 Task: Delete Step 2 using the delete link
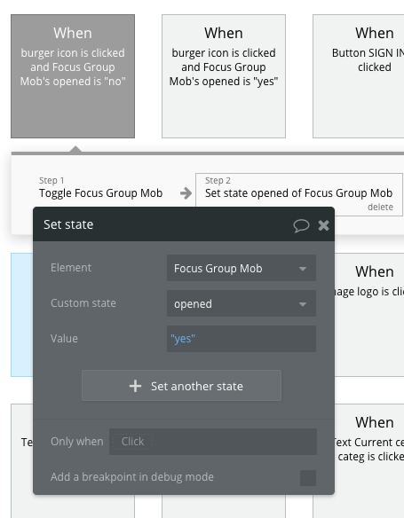coord(380,208)
